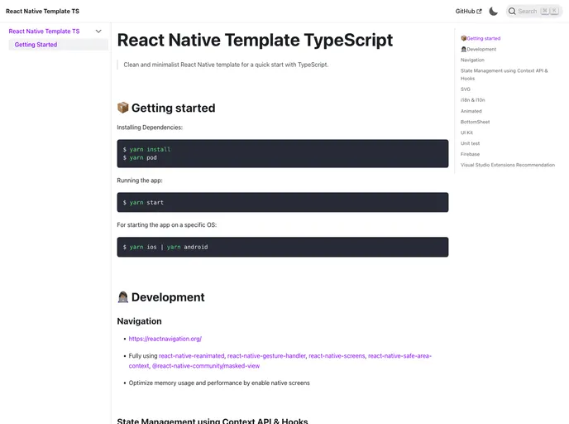The image size is (569, 424).
Task: Click the State Management using Context API & Hooks heading
Action: (x=213, y=421)
